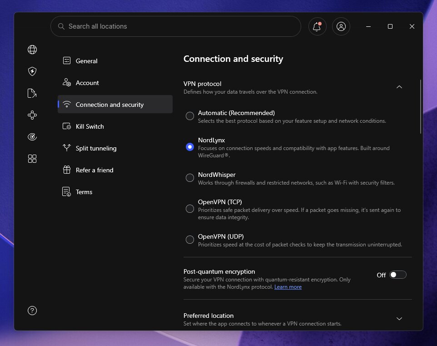This screenshot has height=346, width=437.
Task: Click the NordWhisper protocol title text
Action: click(217, 175)
